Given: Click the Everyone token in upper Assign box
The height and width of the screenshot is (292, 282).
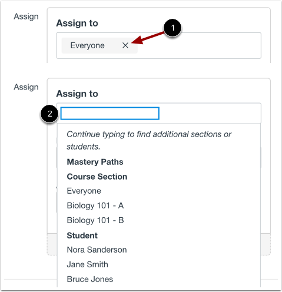Looking at the screenshot, I should coord(87,45).
